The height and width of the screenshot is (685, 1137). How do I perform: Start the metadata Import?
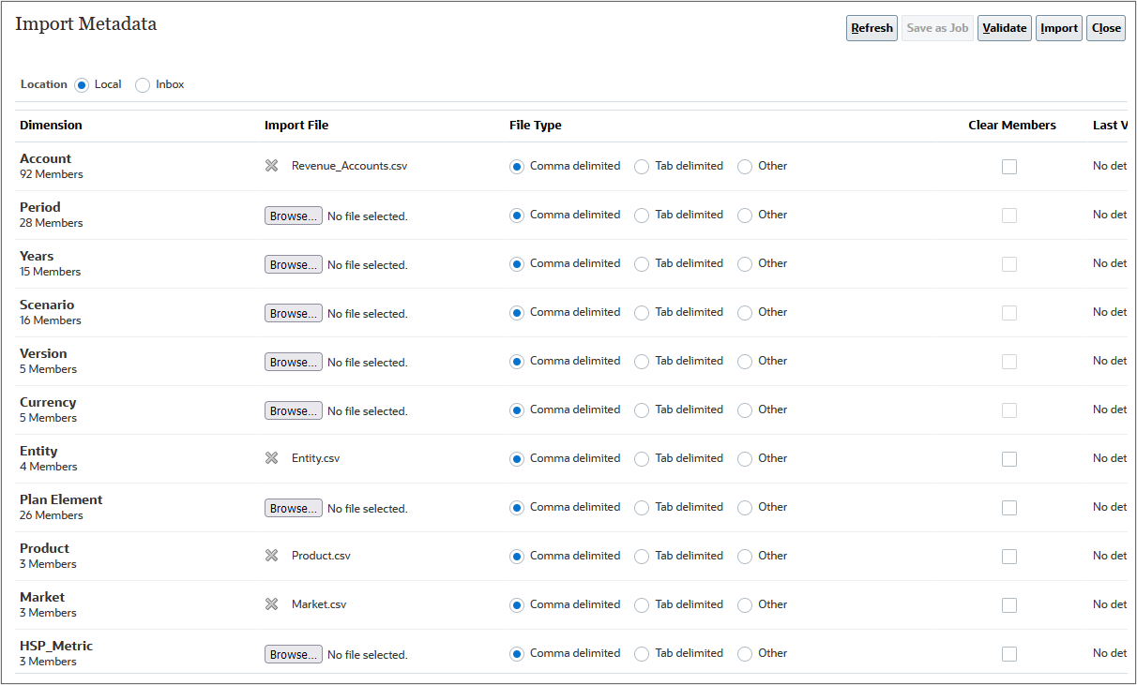(1058, 27)
